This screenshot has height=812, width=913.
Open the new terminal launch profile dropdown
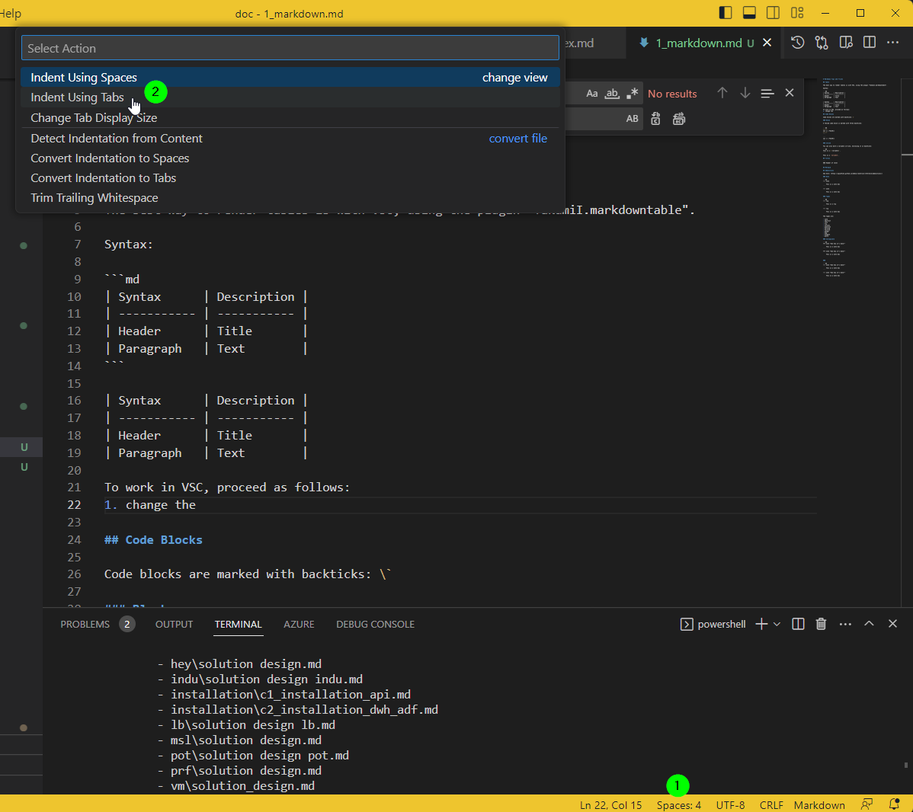(x=777, y=624)
